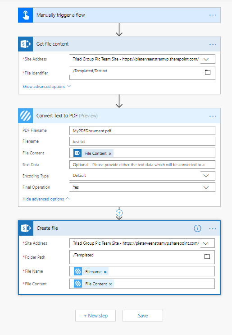Remove SharePoint File Content token from Convert step
The height and width of the screenshot is (335, 232).
[x=110, y=154]
